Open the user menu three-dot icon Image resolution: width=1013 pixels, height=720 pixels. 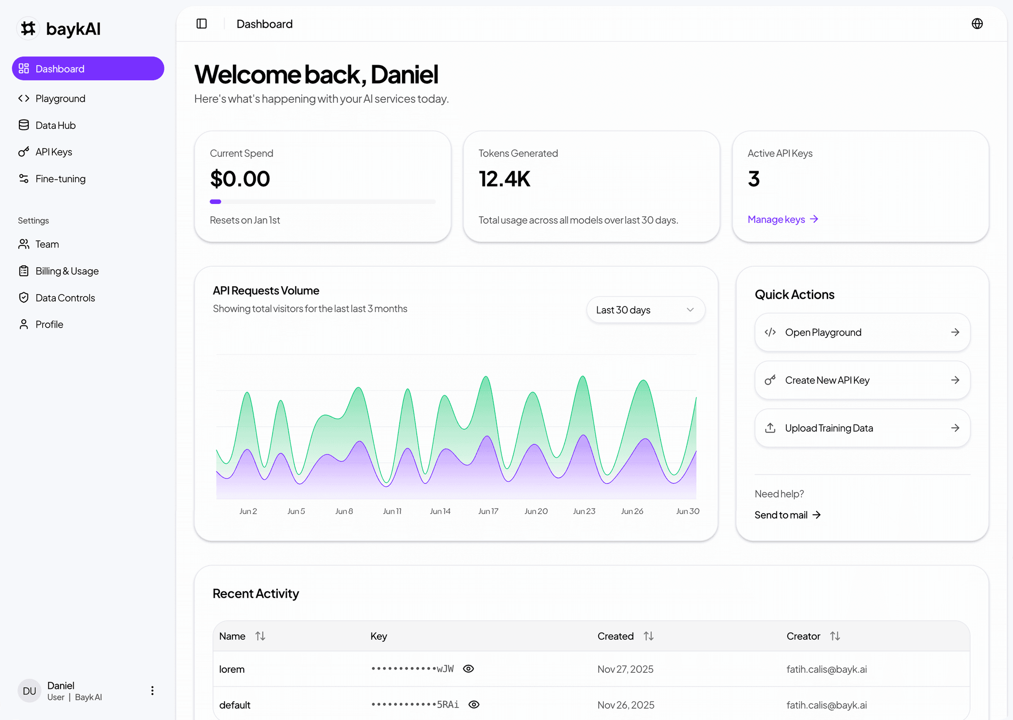152,691
